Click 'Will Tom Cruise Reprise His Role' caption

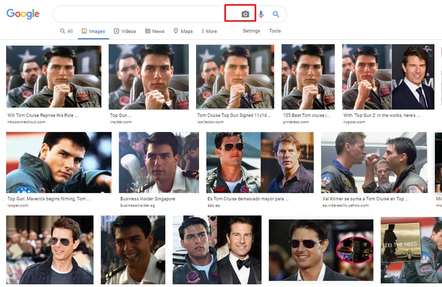point(43,115)
